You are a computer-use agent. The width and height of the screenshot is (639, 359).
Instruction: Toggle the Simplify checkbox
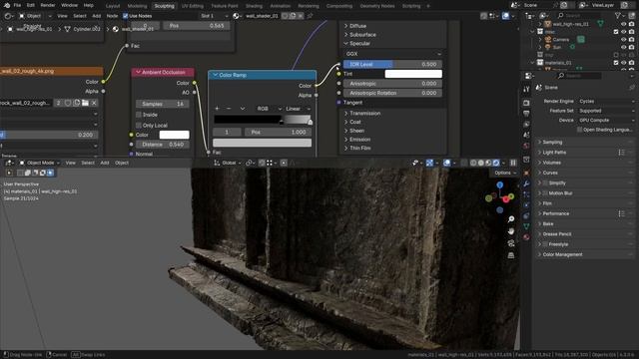(x=545, y=183)
